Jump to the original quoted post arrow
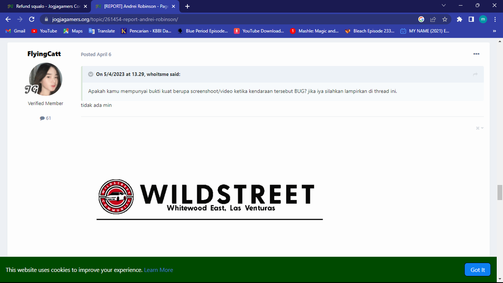Viewport: 503px width, 283px height. 475,74
